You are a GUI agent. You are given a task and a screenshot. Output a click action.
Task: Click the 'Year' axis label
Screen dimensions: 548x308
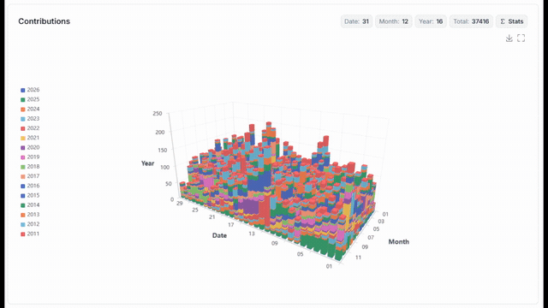tap(147, 163)
